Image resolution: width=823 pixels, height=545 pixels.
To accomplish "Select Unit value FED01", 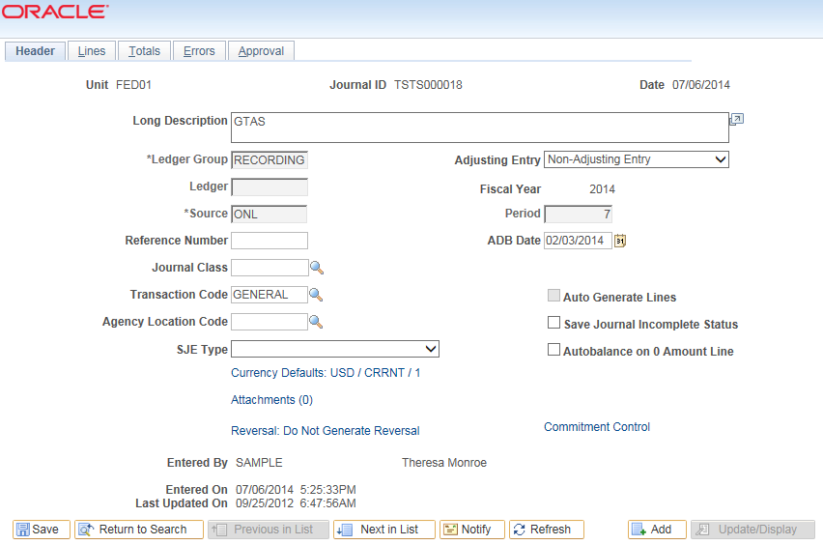I will click(134, 85).
